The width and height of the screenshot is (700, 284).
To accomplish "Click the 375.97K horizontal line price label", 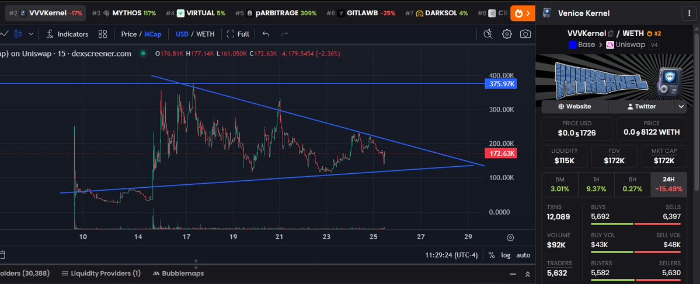I will point(500,84).
